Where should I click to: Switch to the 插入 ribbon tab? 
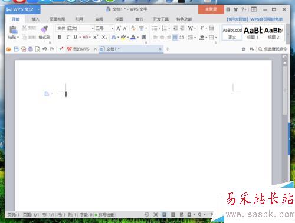click(x=35, y=19)
